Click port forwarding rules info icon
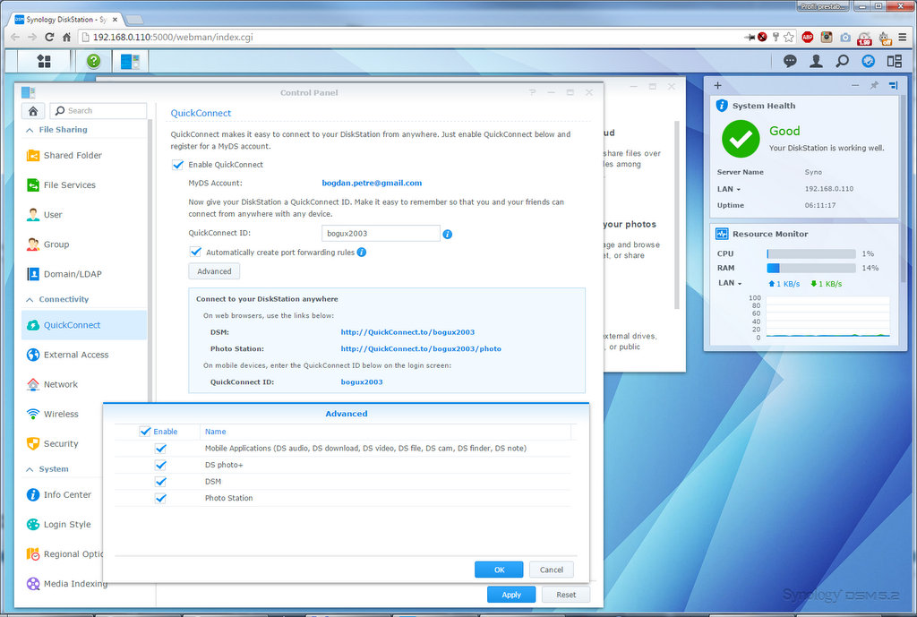This screenshot has height=617, width=917. [362, 252]
